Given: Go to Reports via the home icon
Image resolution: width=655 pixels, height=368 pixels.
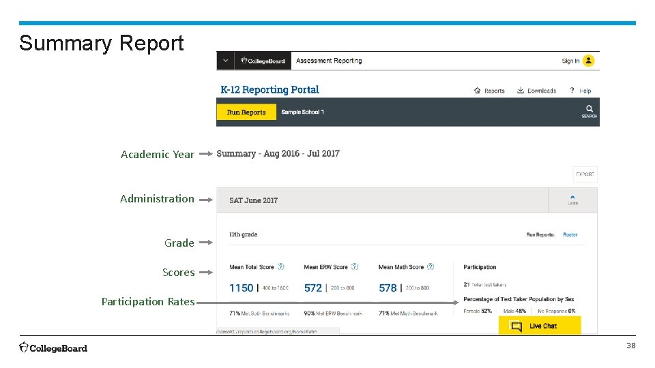Looking at the screenshot, I should [x=477, y=91].
